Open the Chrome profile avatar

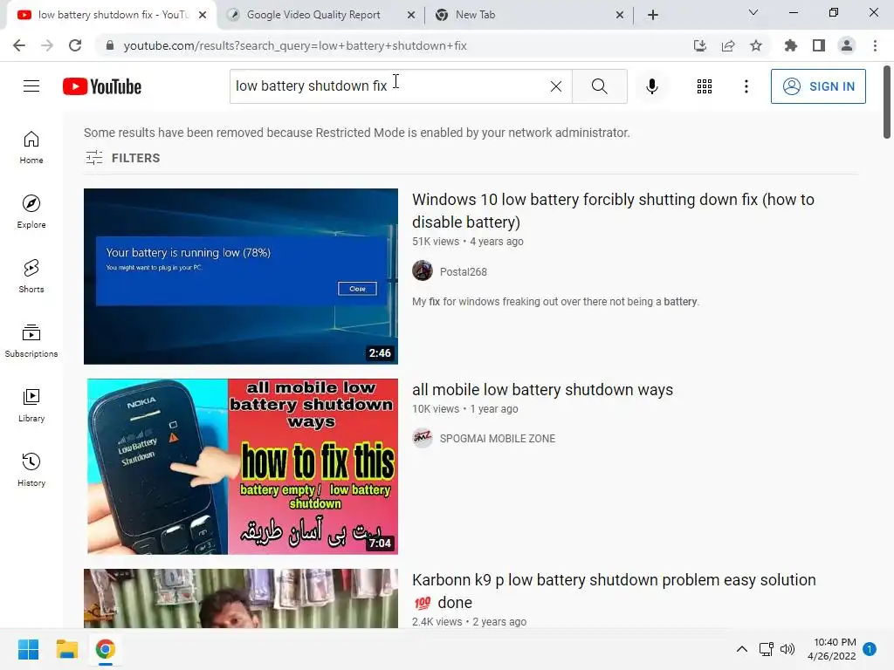tap(847, 45)
